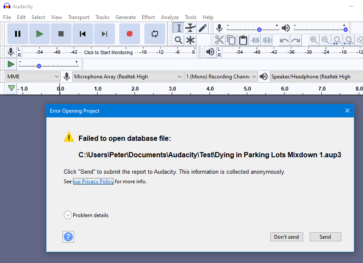Viewport: 363px width, 263px height.
Task: Click the Paste clipboard icon
Action: click(243, 40)
